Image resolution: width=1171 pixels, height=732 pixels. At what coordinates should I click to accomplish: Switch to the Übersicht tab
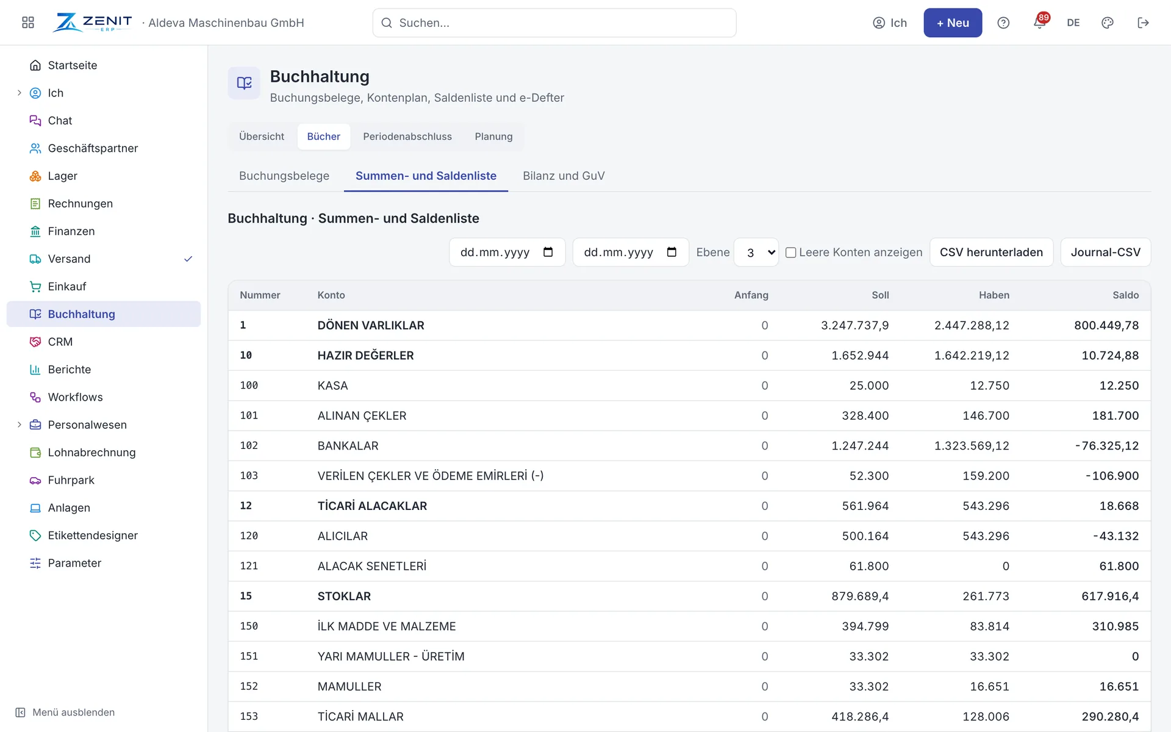[x=262, y=137]
